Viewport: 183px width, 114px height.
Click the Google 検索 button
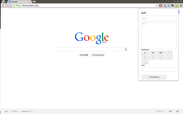[x=84, y=55]
